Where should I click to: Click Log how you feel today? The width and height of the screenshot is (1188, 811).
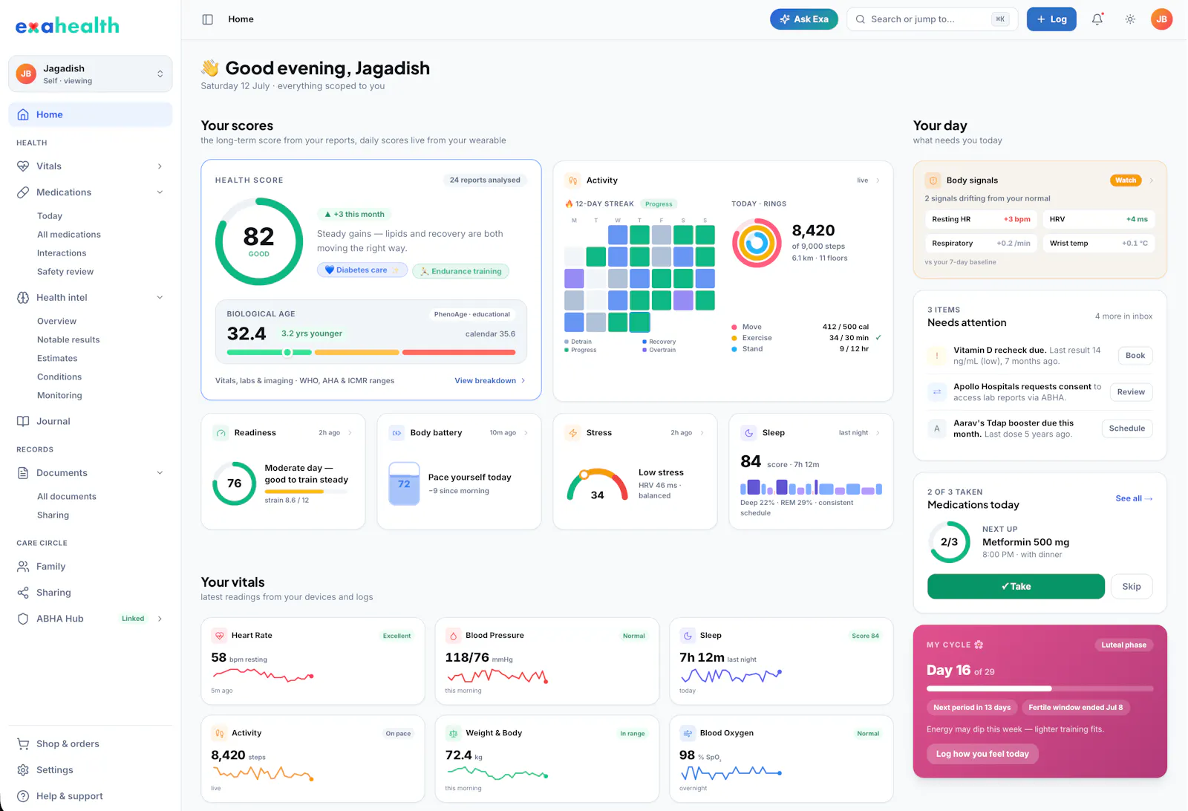982,754
